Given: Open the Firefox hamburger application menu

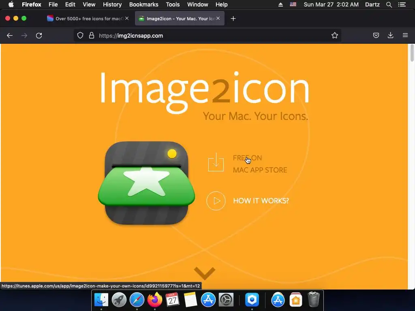Looking at the screenshot, I should pyautogui.click(x=405, y=36).
